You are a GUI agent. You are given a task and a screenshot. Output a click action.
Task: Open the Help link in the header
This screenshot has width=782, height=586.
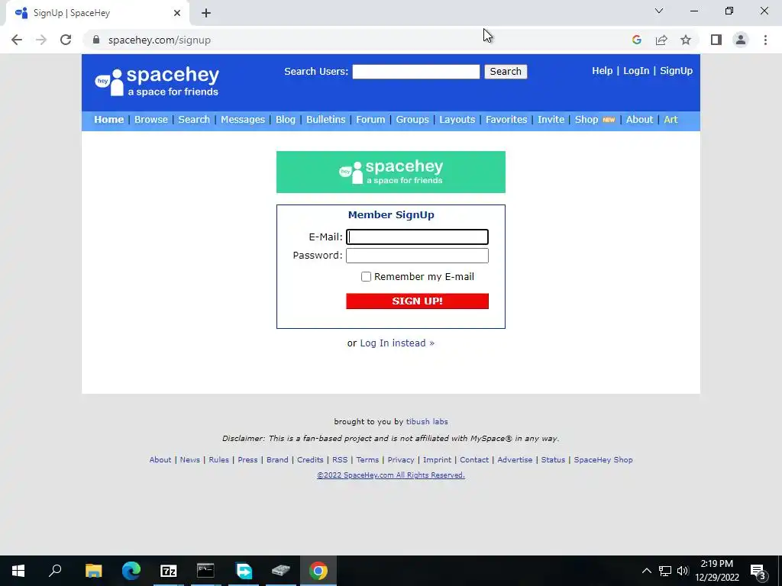(x=602, y=71)
